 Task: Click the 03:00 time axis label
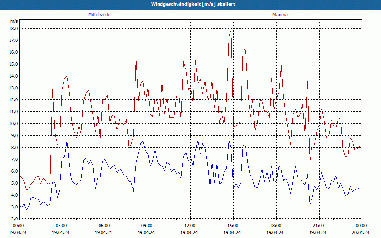62,226
